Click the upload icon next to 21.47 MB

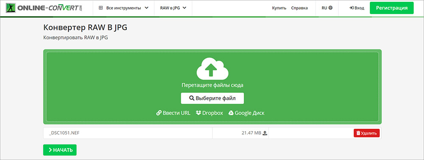(x=265, y=133)
